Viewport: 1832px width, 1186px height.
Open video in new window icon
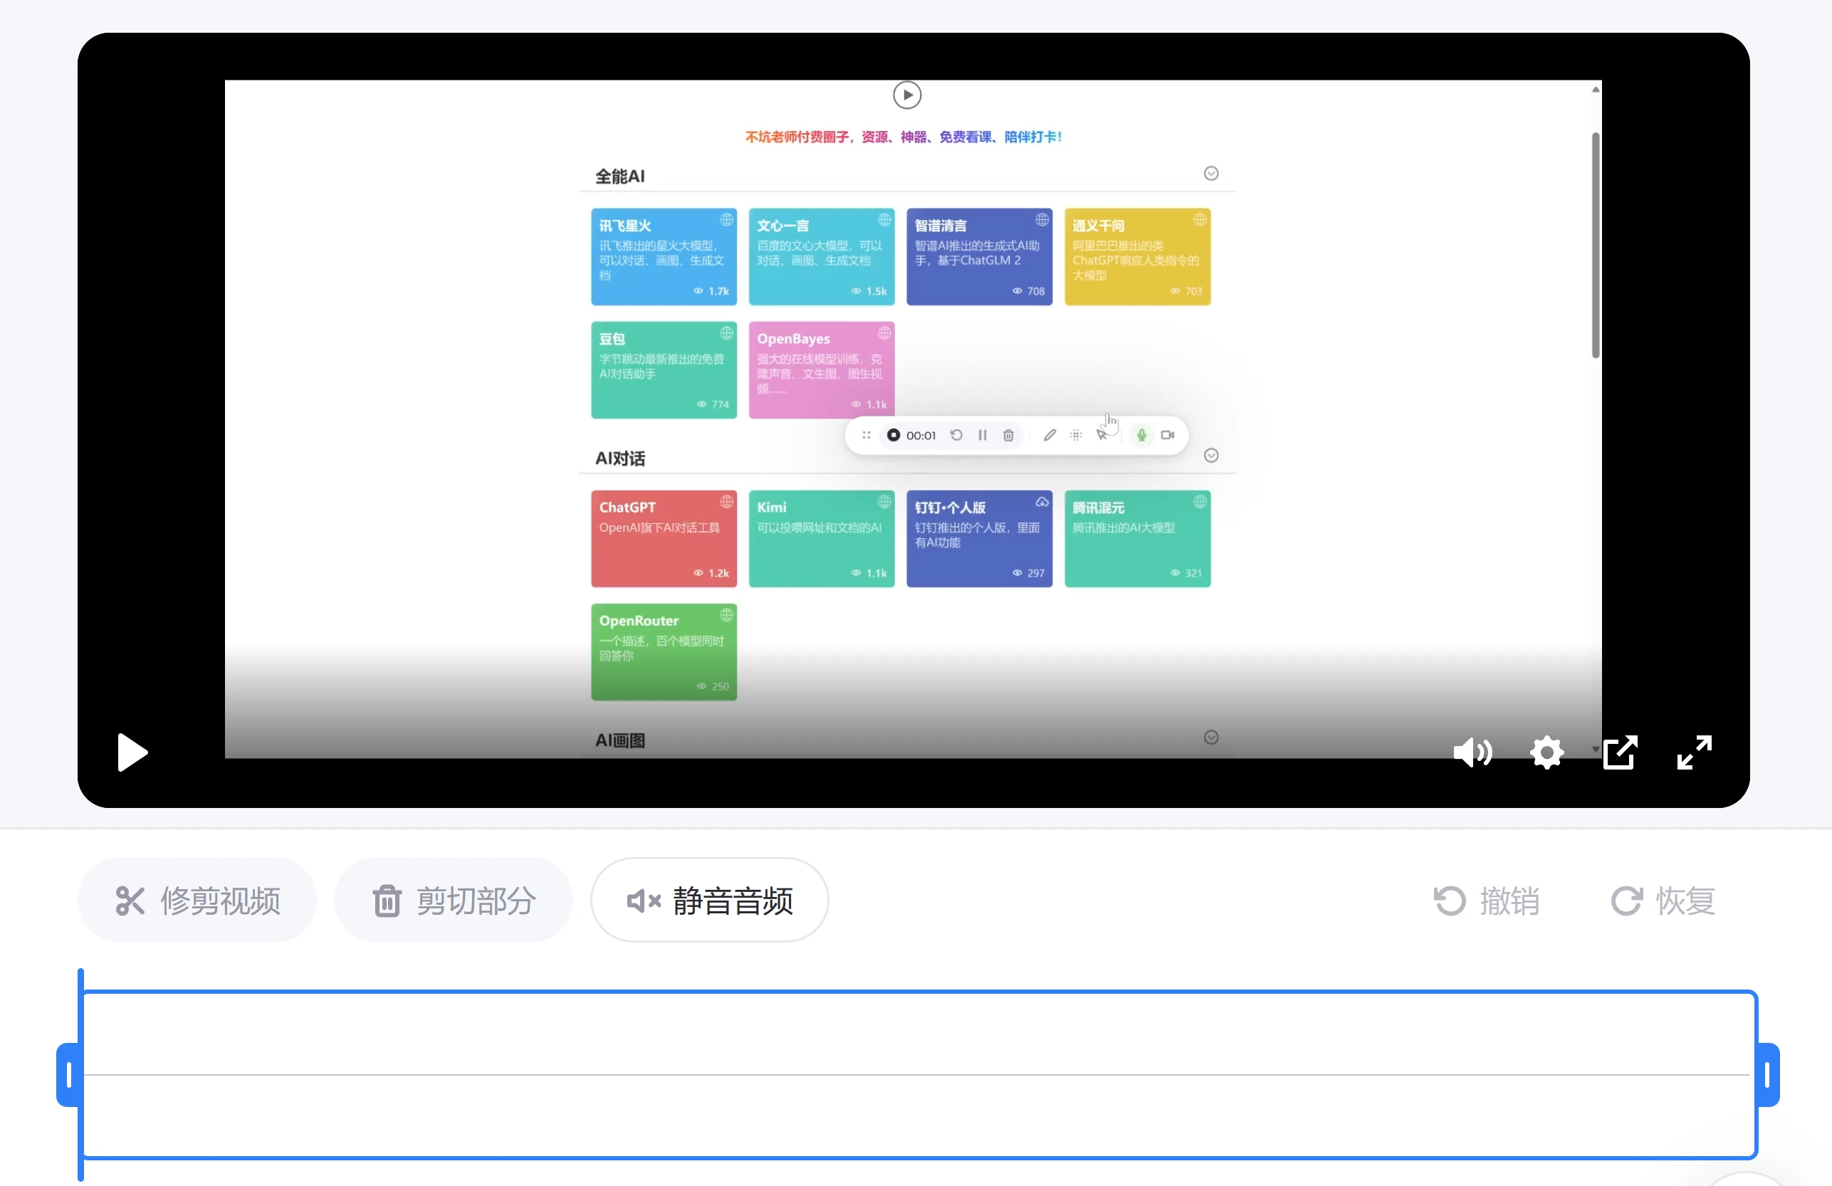pyautogui.click(x=1621, y=752)
